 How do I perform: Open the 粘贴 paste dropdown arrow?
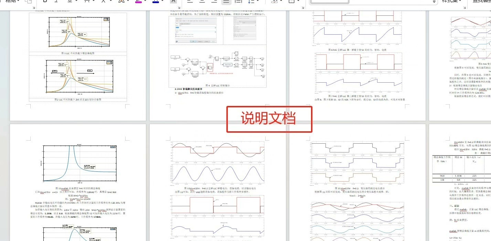(19, 1)
